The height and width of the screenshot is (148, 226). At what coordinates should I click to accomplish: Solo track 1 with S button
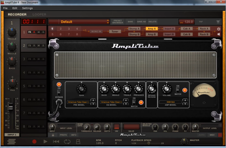click(x=43, y=32)
